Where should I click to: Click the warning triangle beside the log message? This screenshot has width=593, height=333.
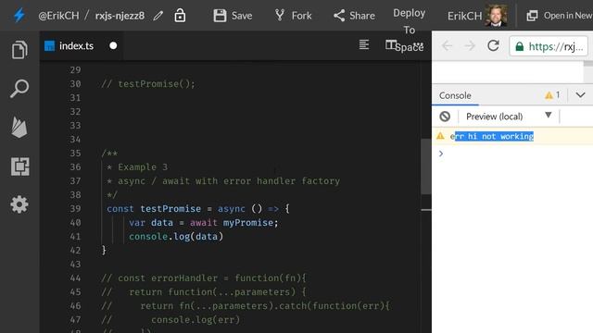[440, 136]
